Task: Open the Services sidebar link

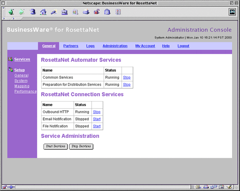Action: 22,59
